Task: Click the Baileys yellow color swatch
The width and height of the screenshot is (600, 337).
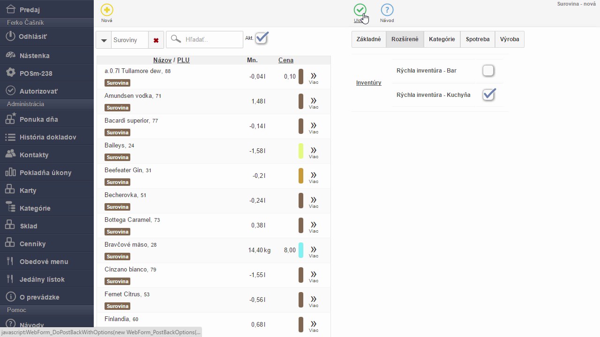Action: point(301,151)
